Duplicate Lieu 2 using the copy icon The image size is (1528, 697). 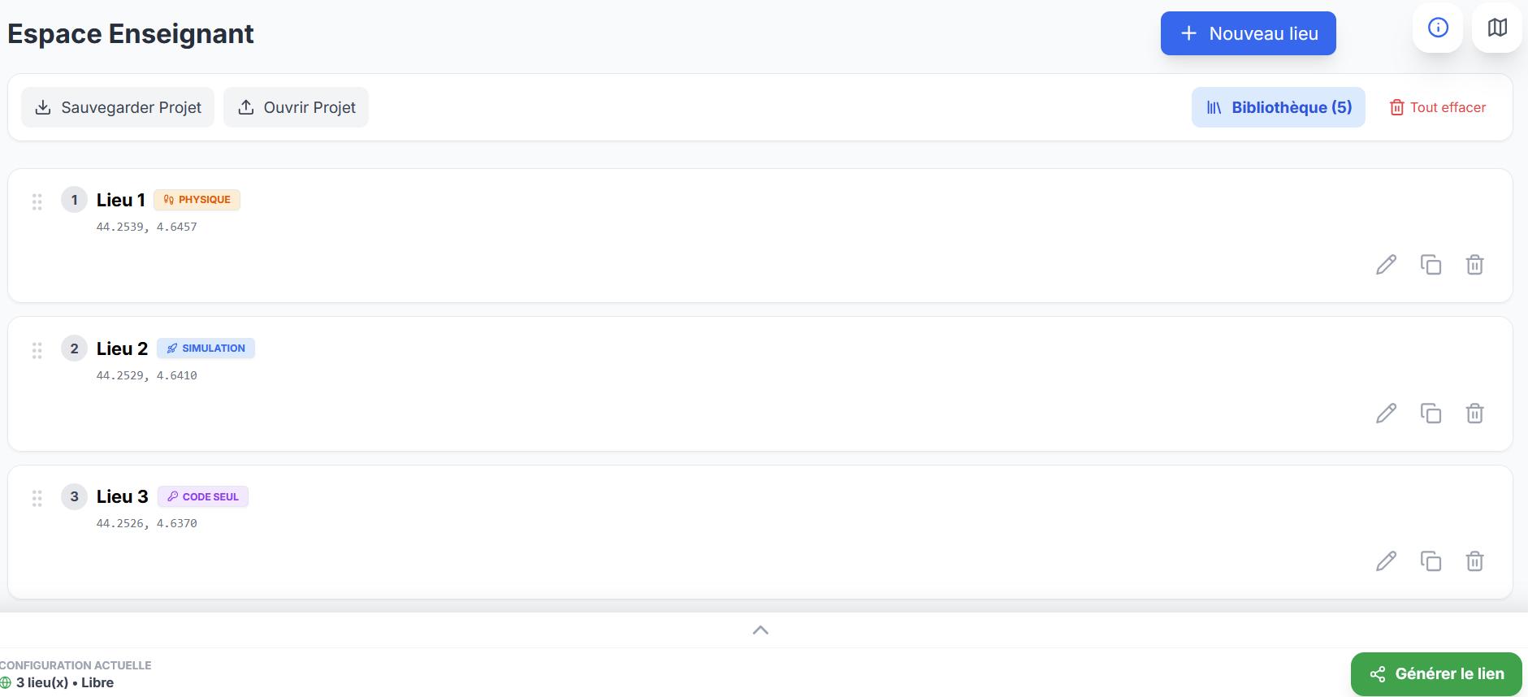1431,413
